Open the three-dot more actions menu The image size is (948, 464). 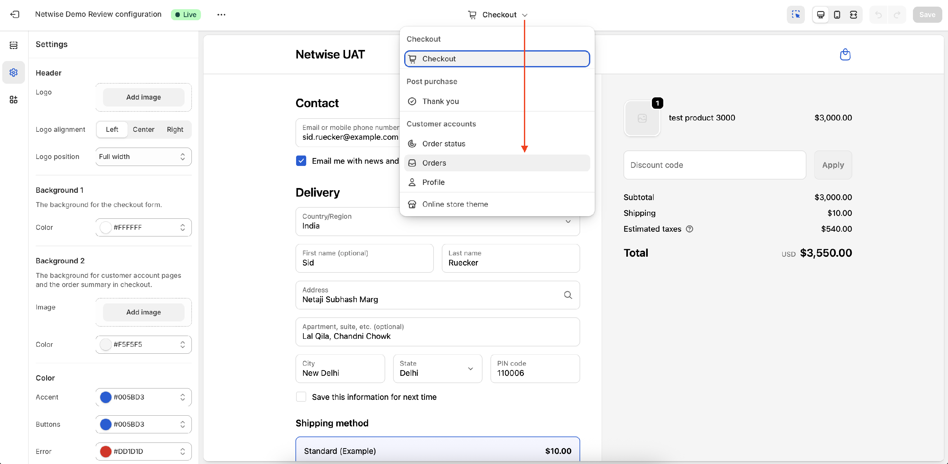[x=221, y=15]
